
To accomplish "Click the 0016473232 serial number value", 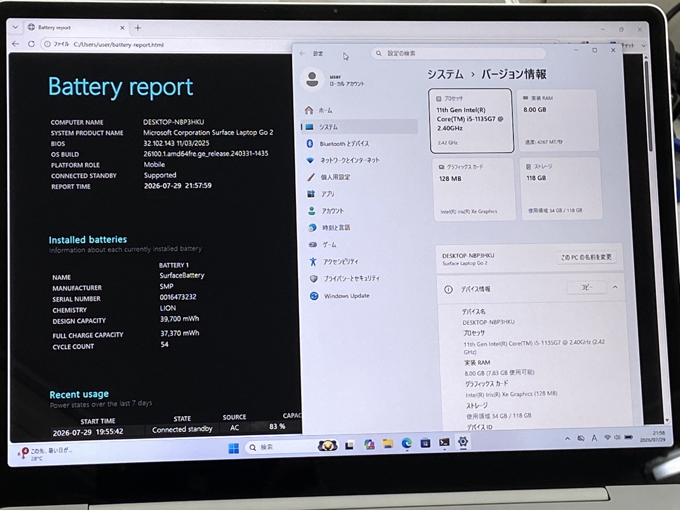I will [178, 297].
